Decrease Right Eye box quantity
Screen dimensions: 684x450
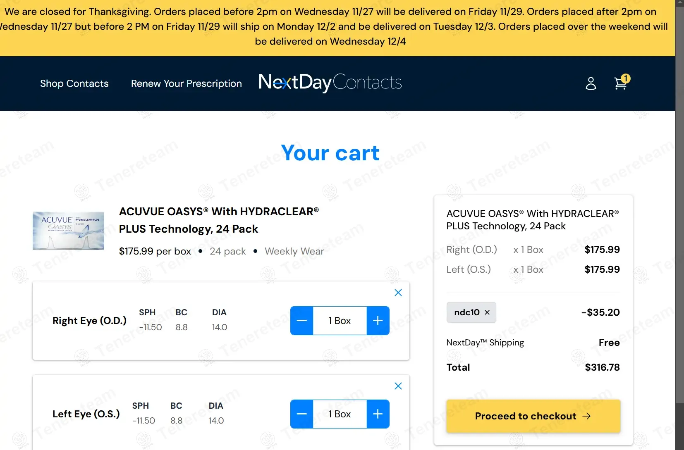(302, 321)
